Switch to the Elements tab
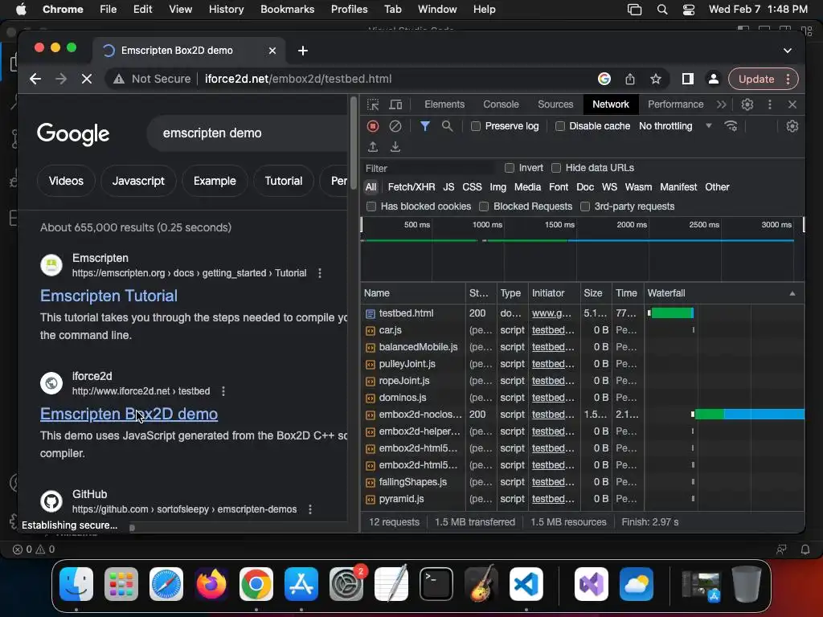This screenshot has height=617, width=823. pos(444,104)
